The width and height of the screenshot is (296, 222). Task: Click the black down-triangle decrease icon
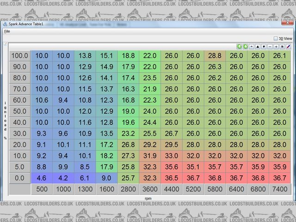click(x=264, y=46)
